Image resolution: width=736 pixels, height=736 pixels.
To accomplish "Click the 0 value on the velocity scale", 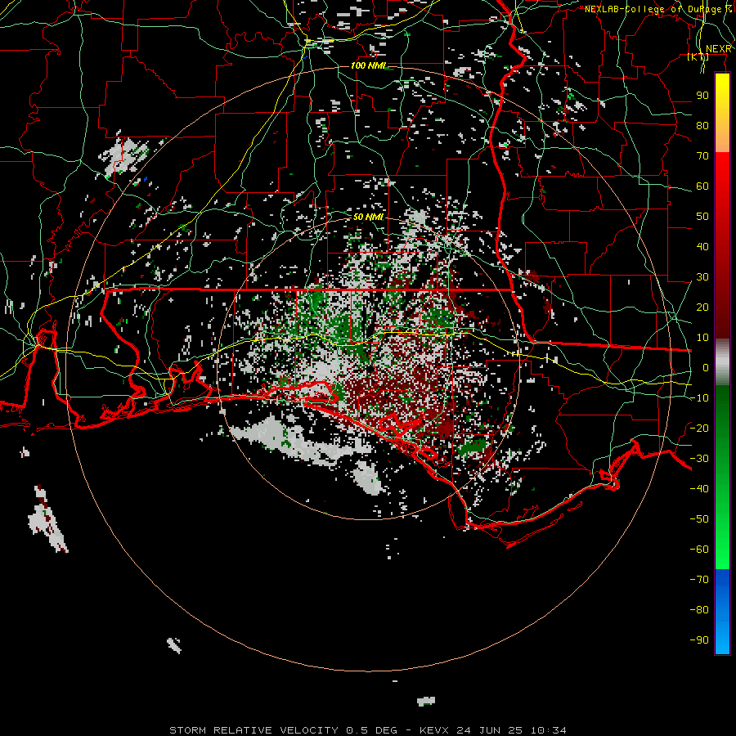I will [706, 367].
